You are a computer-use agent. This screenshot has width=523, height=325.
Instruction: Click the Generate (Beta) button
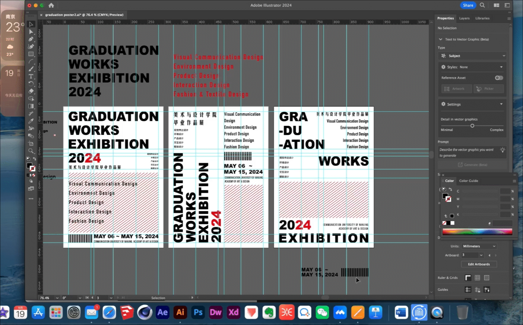pyautogui.click(x=472, y=165)
